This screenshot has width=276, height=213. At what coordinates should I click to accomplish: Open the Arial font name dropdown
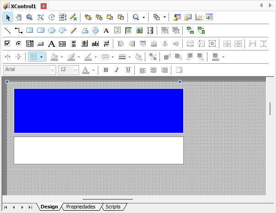(53, 70)
